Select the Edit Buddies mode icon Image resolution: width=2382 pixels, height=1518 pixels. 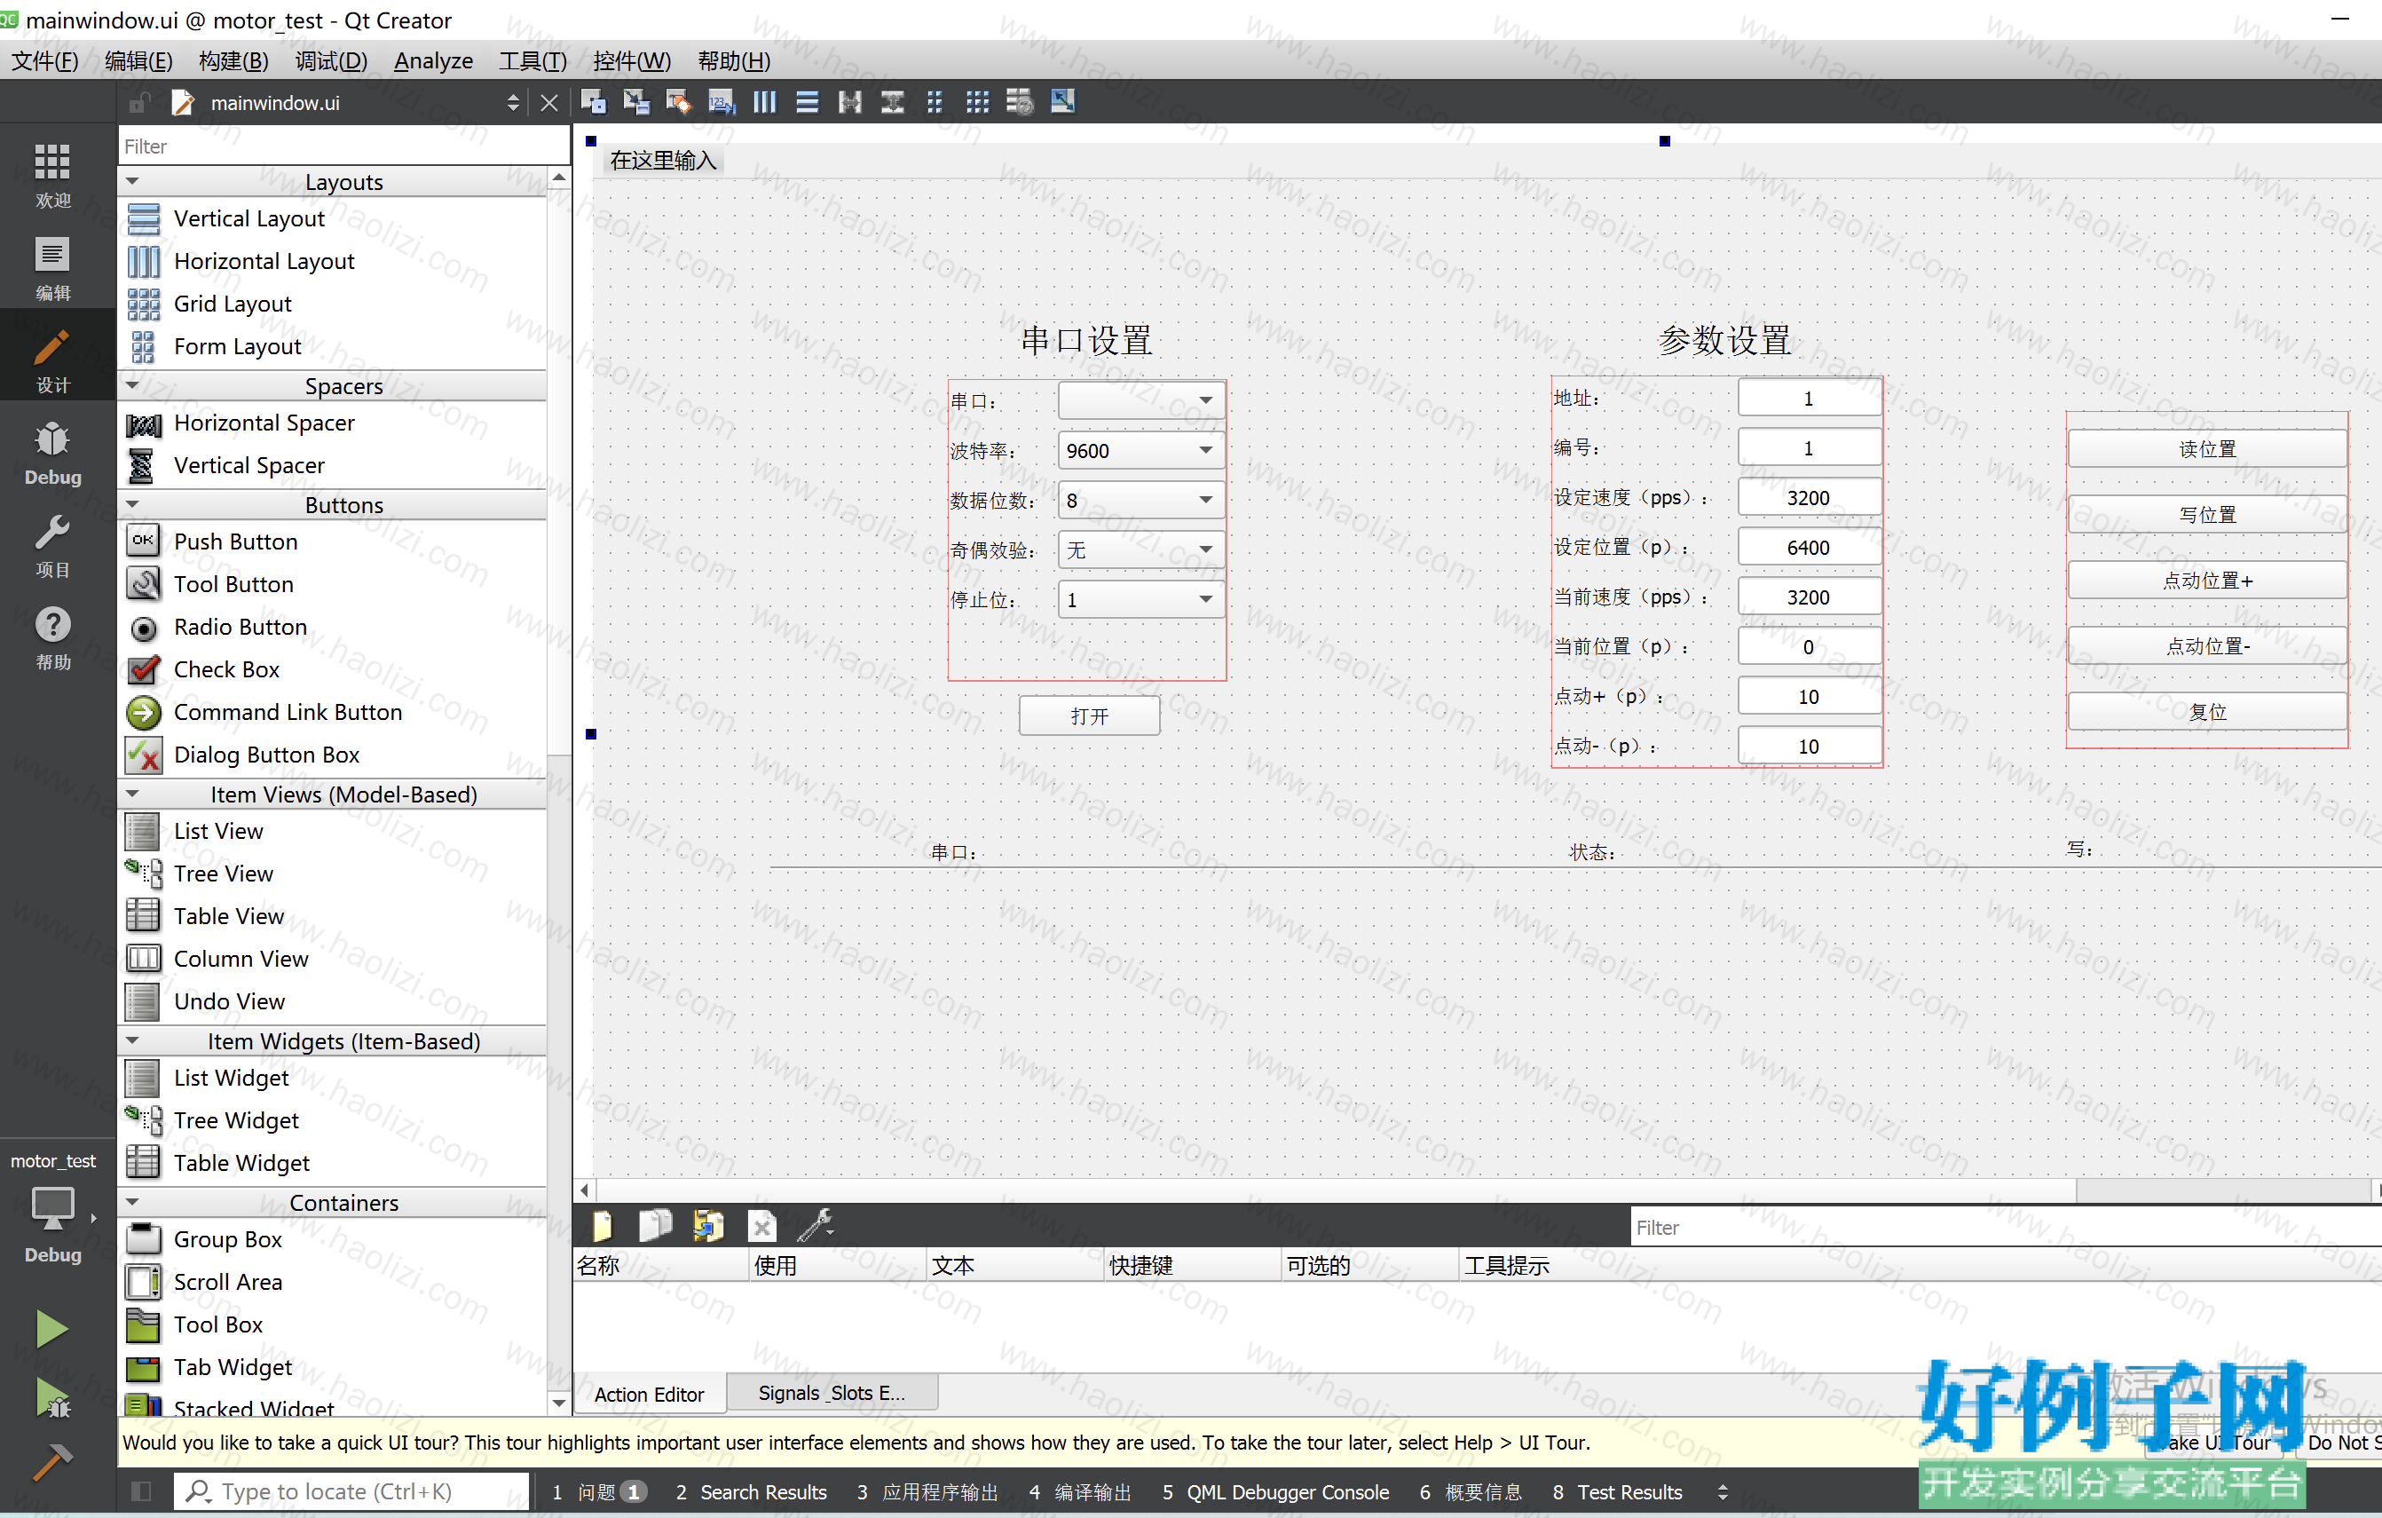[x=679, y=102]
